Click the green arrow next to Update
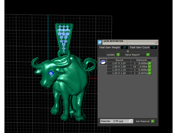This screenshot has height=133, width=177. coord(118,55)
